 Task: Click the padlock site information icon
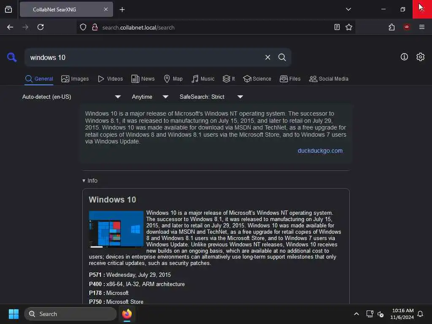pos(95,27)
